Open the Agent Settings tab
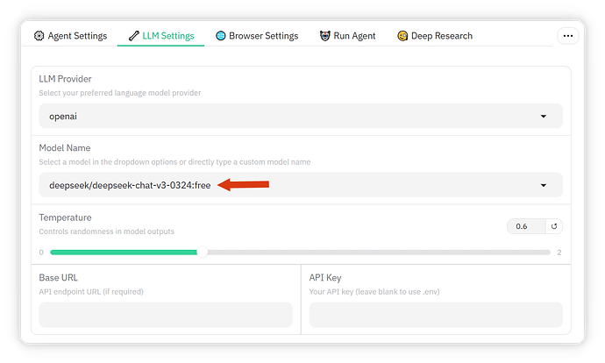The width and height of the screenshot is (605, 363). pos(71,36)
